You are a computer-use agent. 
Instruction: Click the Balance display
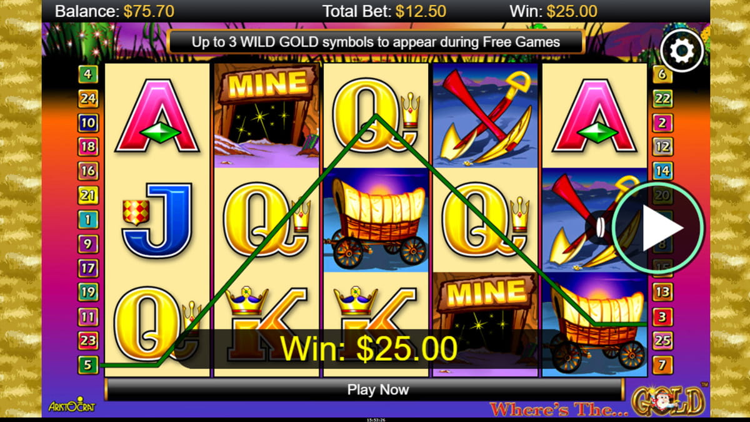point(115,11)
